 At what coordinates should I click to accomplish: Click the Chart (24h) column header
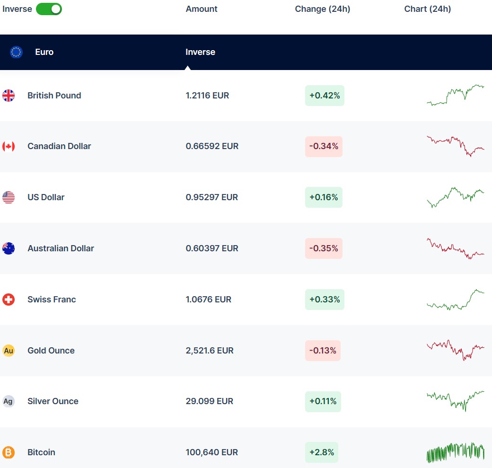[x=427, y=9]
